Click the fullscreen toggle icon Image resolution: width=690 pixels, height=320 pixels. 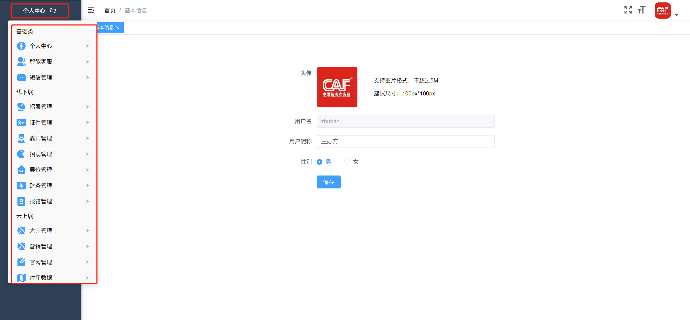point(628,10)
